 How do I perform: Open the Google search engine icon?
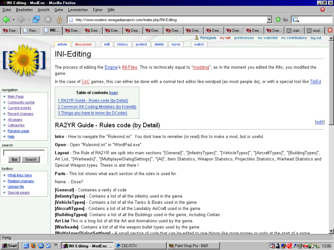tap(296, 20)
